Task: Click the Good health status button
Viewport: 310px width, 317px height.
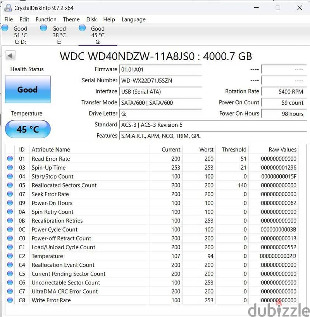Action: (28, 90)
